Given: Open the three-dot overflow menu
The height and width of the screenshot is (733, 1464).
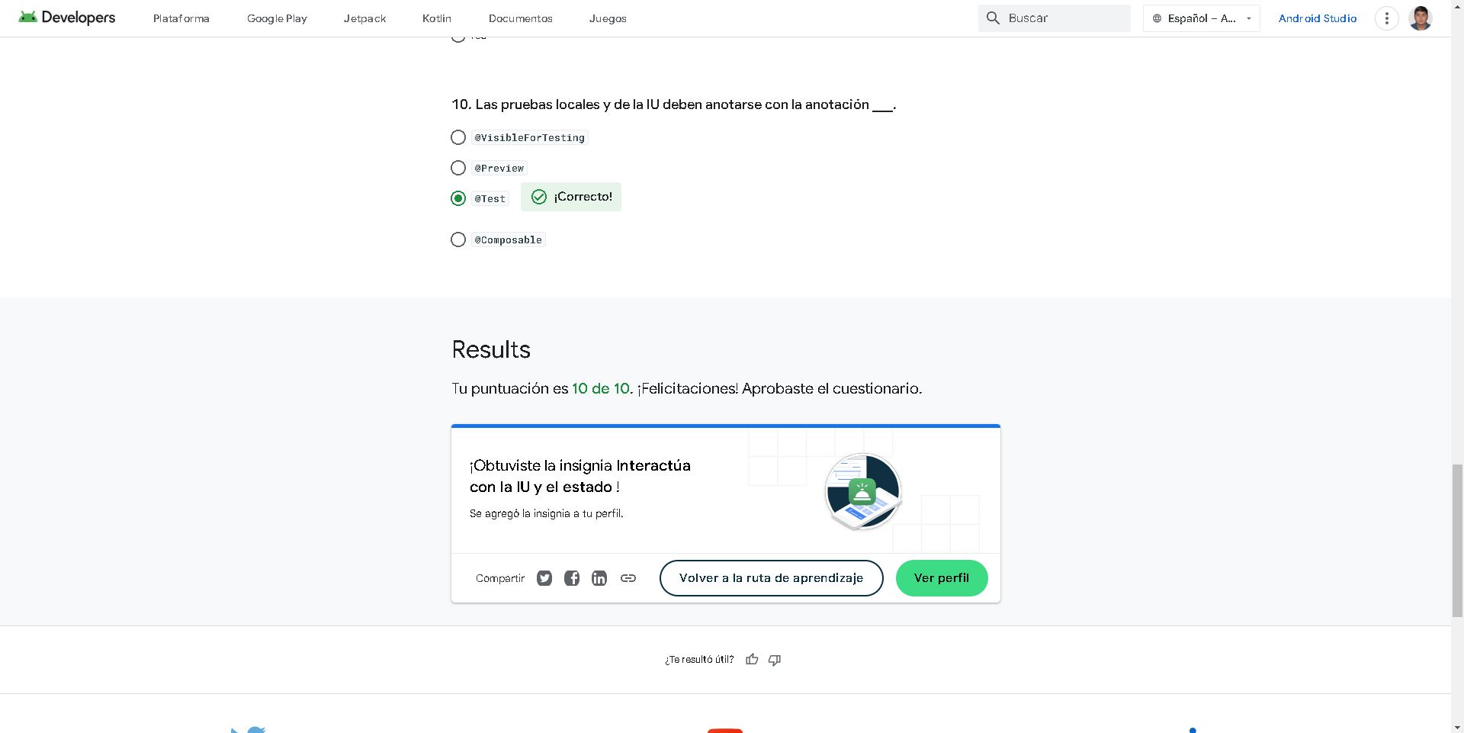Looking at the screenshot, I should coord(1386,18).
